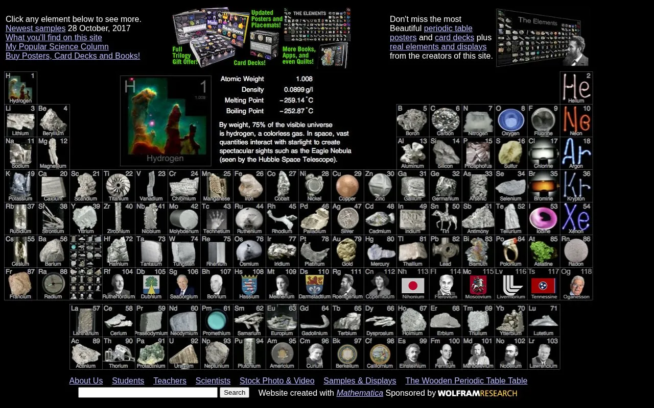Click the Tennessine element tile
654x408 pixels.
[544, 284]
